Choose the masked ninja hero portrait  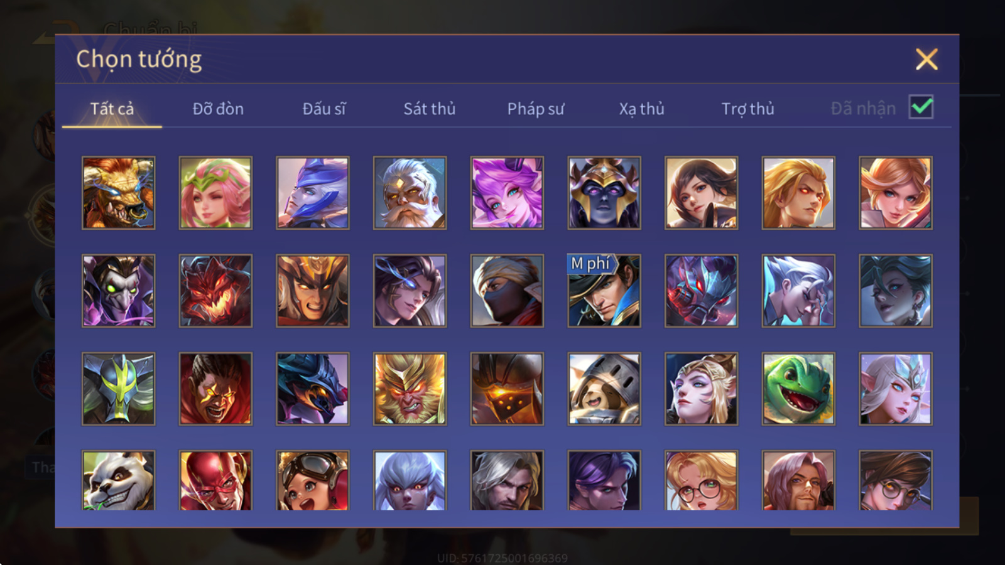coord(507,291)
